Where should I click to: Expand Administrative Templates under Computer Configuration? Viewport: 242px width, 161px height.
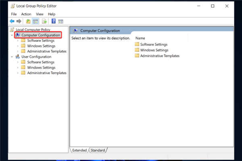[18, 51]
